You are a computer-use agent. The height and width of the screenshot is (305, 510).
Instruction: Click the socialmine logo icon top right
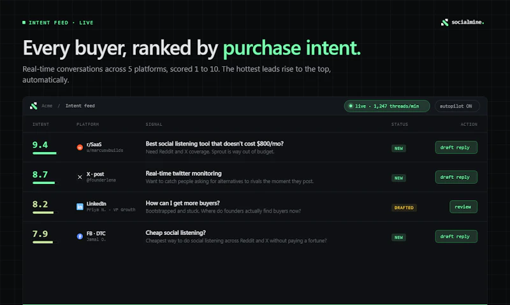[x=444, y=22]
